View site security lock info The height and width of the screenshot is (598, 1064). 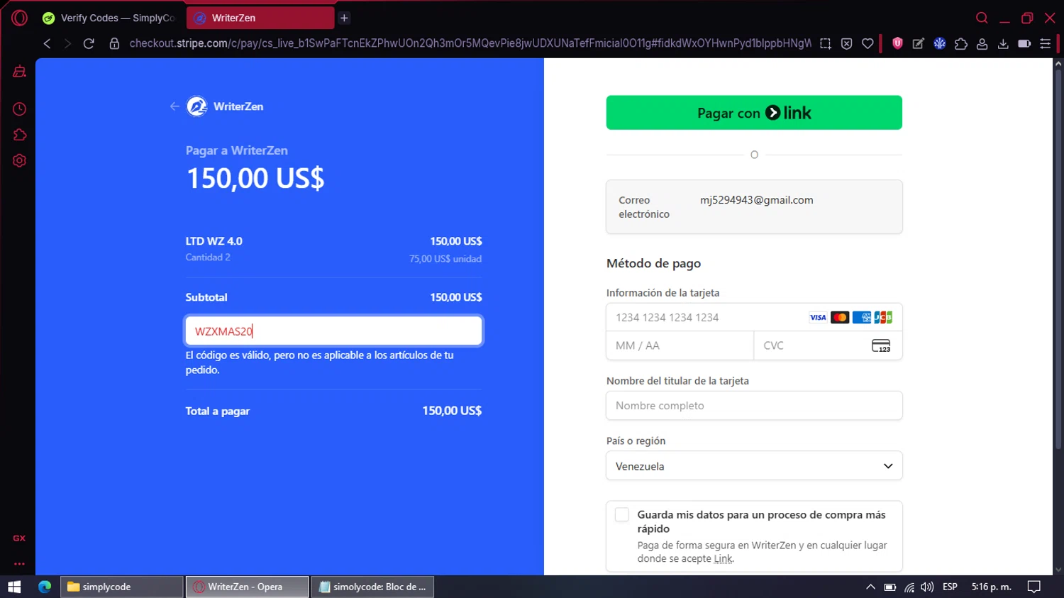113,43
